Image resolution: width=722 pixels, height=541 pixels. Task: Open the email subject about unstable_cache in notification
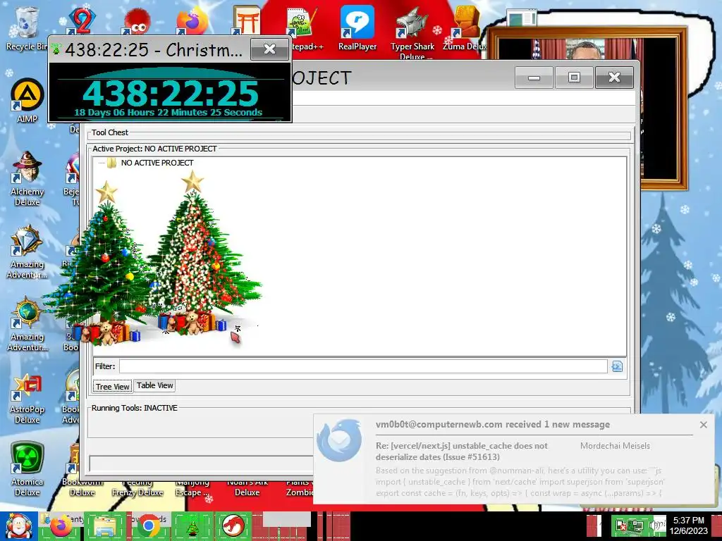click(461, 452)
